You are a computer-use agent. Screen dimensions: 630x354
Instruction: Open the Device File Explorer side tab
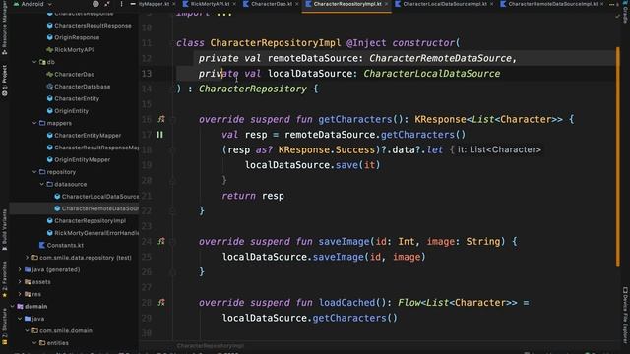(x=625, y=315)
